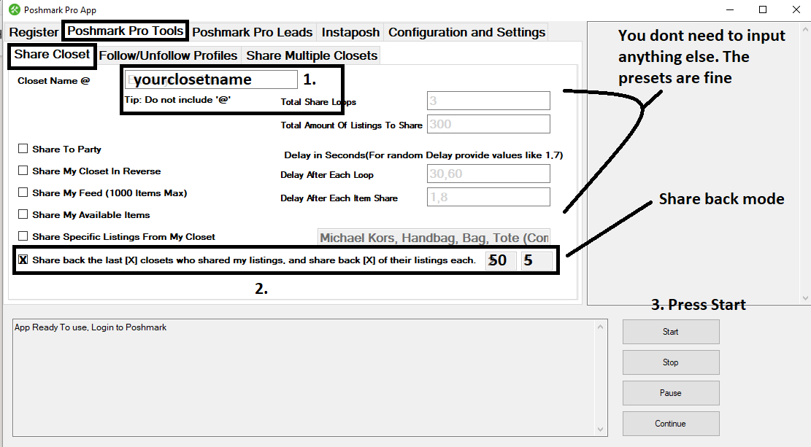Click the Poshmark Pro App title icon

[x=15, y=9]
